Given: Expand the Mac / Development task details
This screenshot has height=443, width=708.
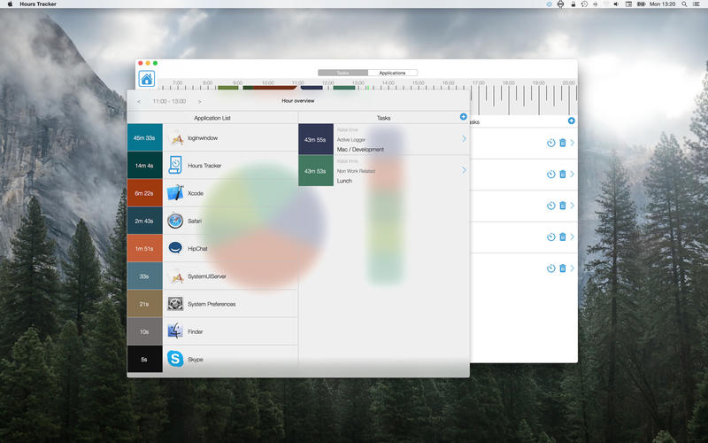Looking at the screenshot, I should coord(464,139).
